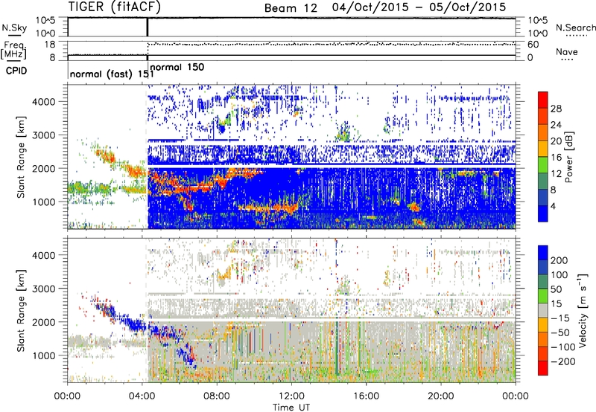The width and height of the screenshot is (596, 412).
Task: Pick the gray segment of Velocity color bar
Action: point(543,311)
